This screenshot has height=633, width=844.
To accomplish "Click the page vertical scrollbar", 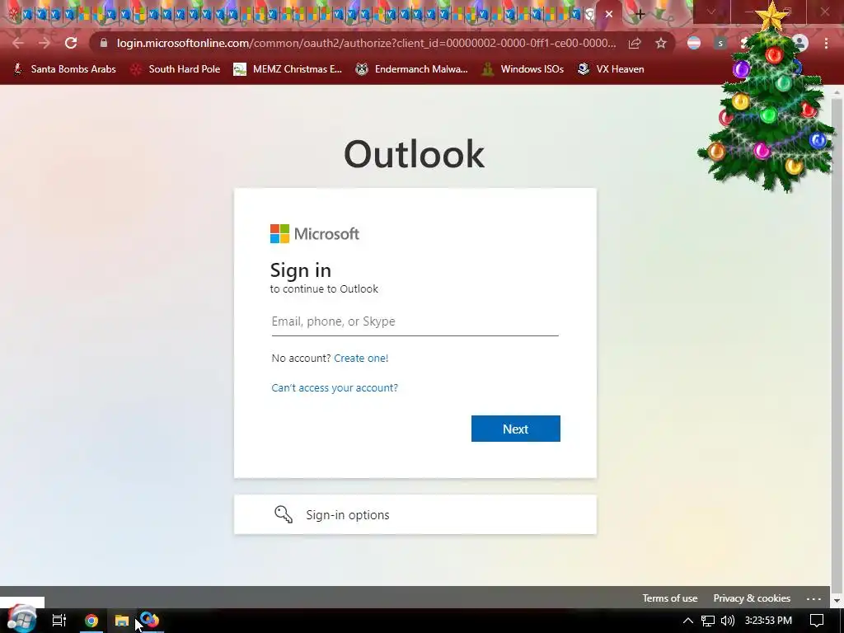I will click(837, 345).
